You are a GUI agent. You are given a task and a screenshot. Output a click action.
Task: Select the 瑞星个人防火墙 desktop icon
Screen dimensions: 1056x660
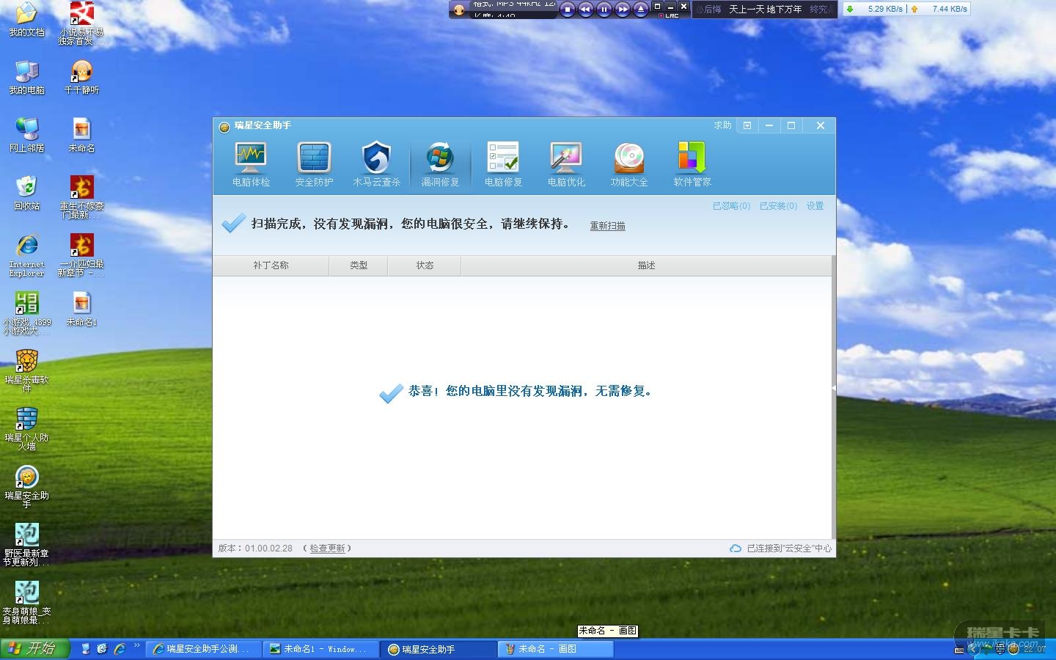point(26,429)
